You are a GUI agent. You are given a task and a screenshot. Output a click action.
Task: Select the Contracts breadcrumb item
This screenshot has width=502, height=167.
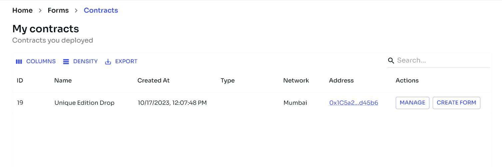click(x=101, y=10)
